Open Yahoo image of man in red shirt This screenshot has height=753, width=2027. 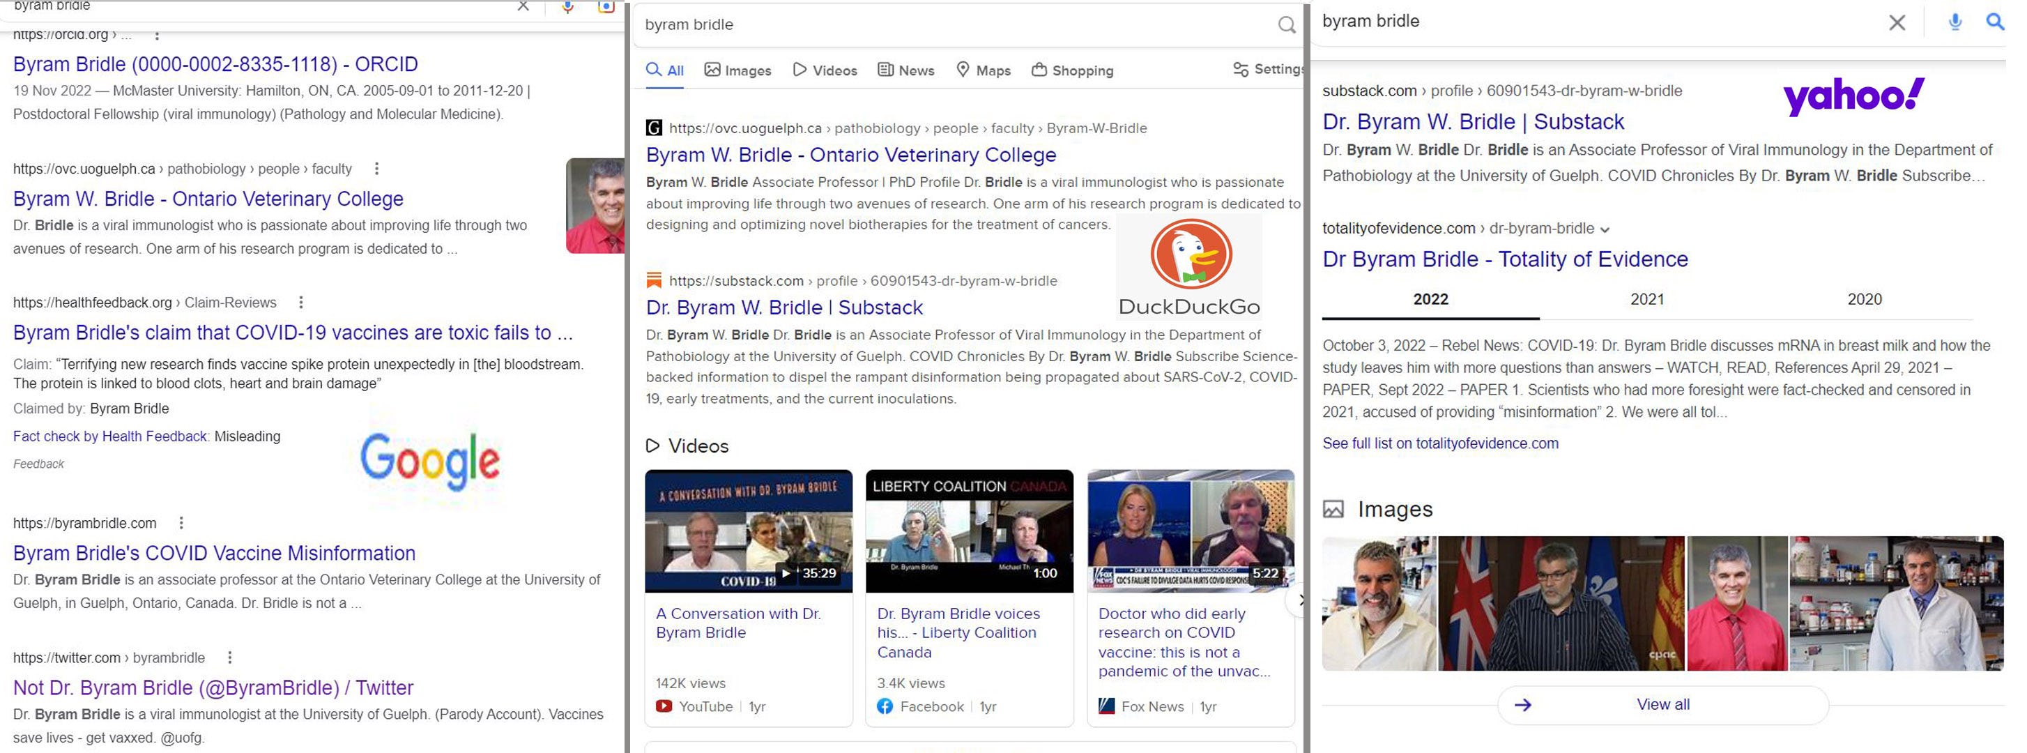pos(1736,604)
